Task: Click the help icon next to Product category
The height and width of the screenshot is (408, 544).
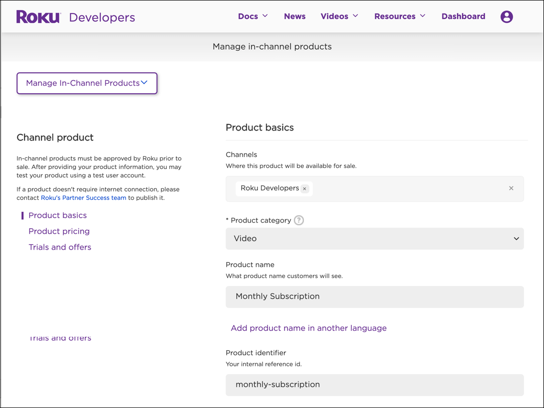Action: pos(298,220)
